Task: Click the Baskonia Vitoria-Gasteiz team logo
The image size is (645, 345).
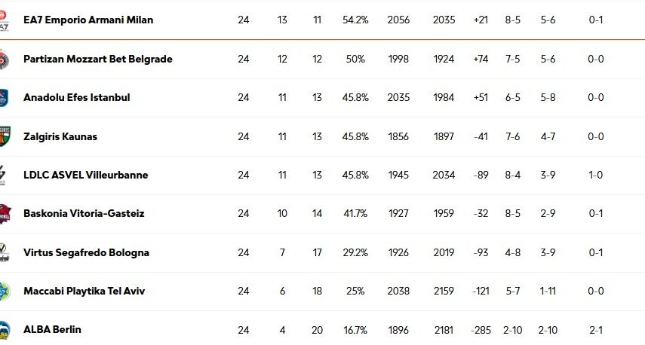Action: pos(4,214)
